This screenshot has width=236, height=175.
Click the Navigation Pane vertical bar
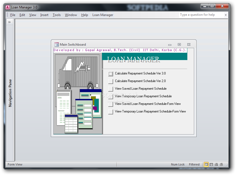[10, 93]
